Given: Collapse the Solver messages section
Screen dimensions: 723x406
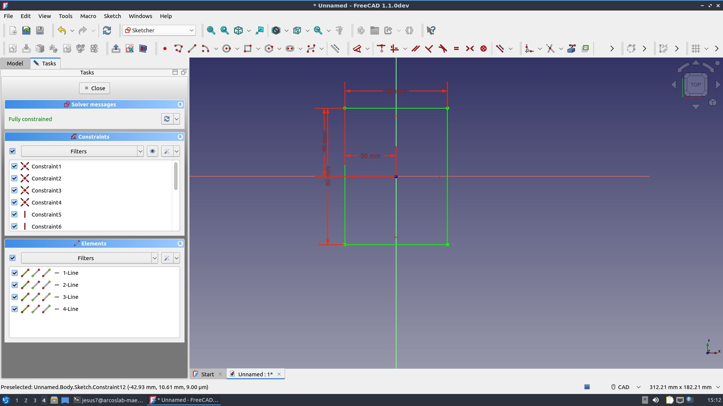Looking at the screenshot, I should click(180, 105).
